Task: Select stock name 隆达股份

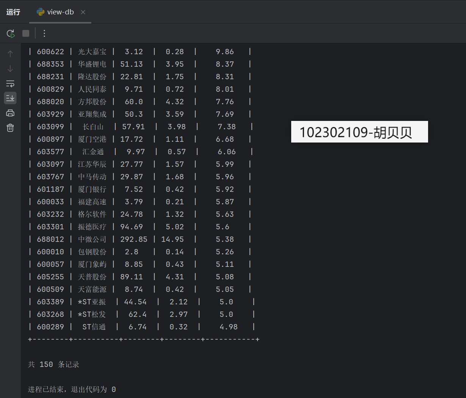Action: point(92,77)
